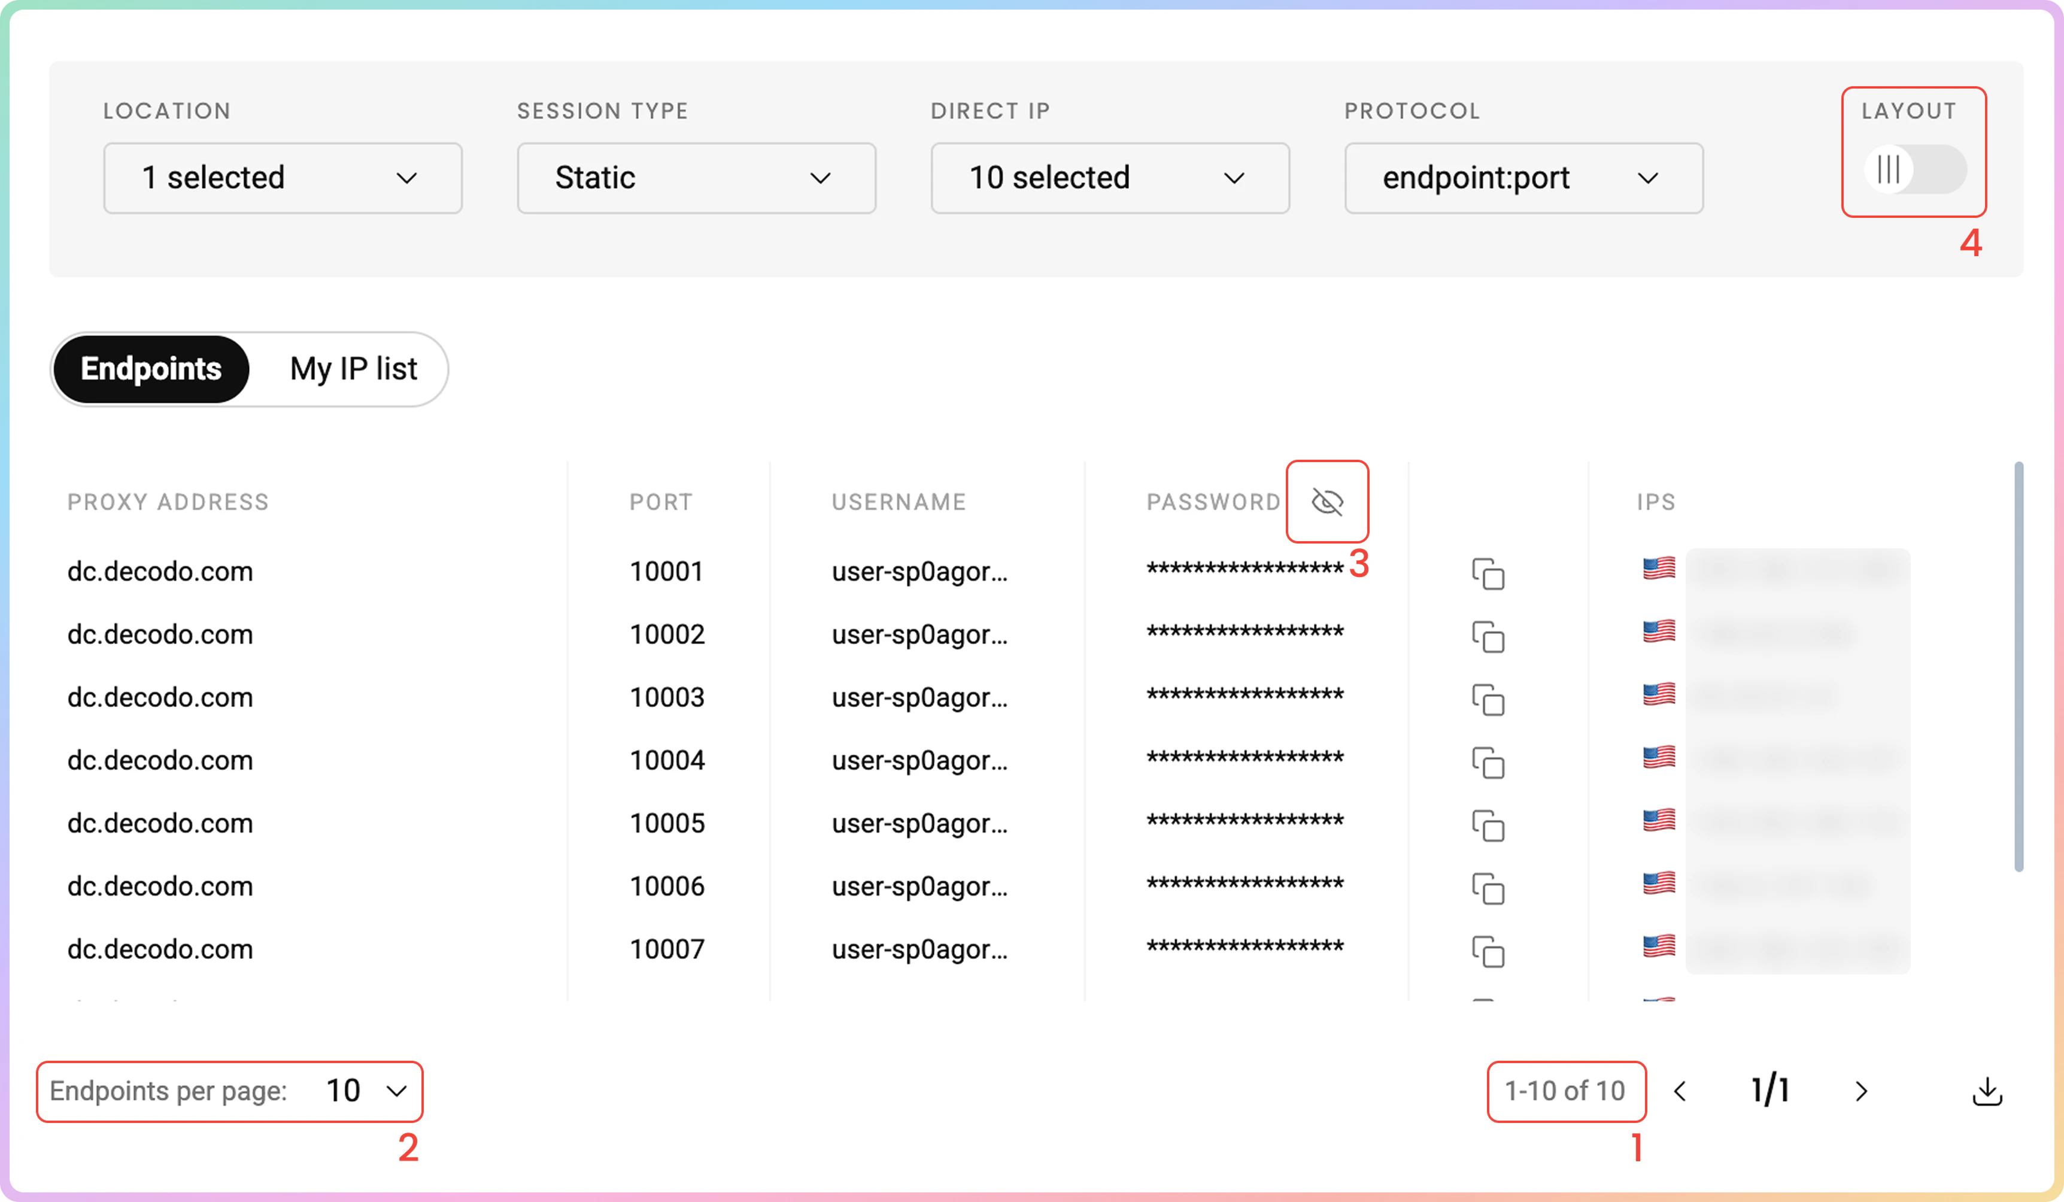This screenshot has width=2064, height=1202.
Task: Show hidden passwords with eye icon
Action: [1327, 502]
